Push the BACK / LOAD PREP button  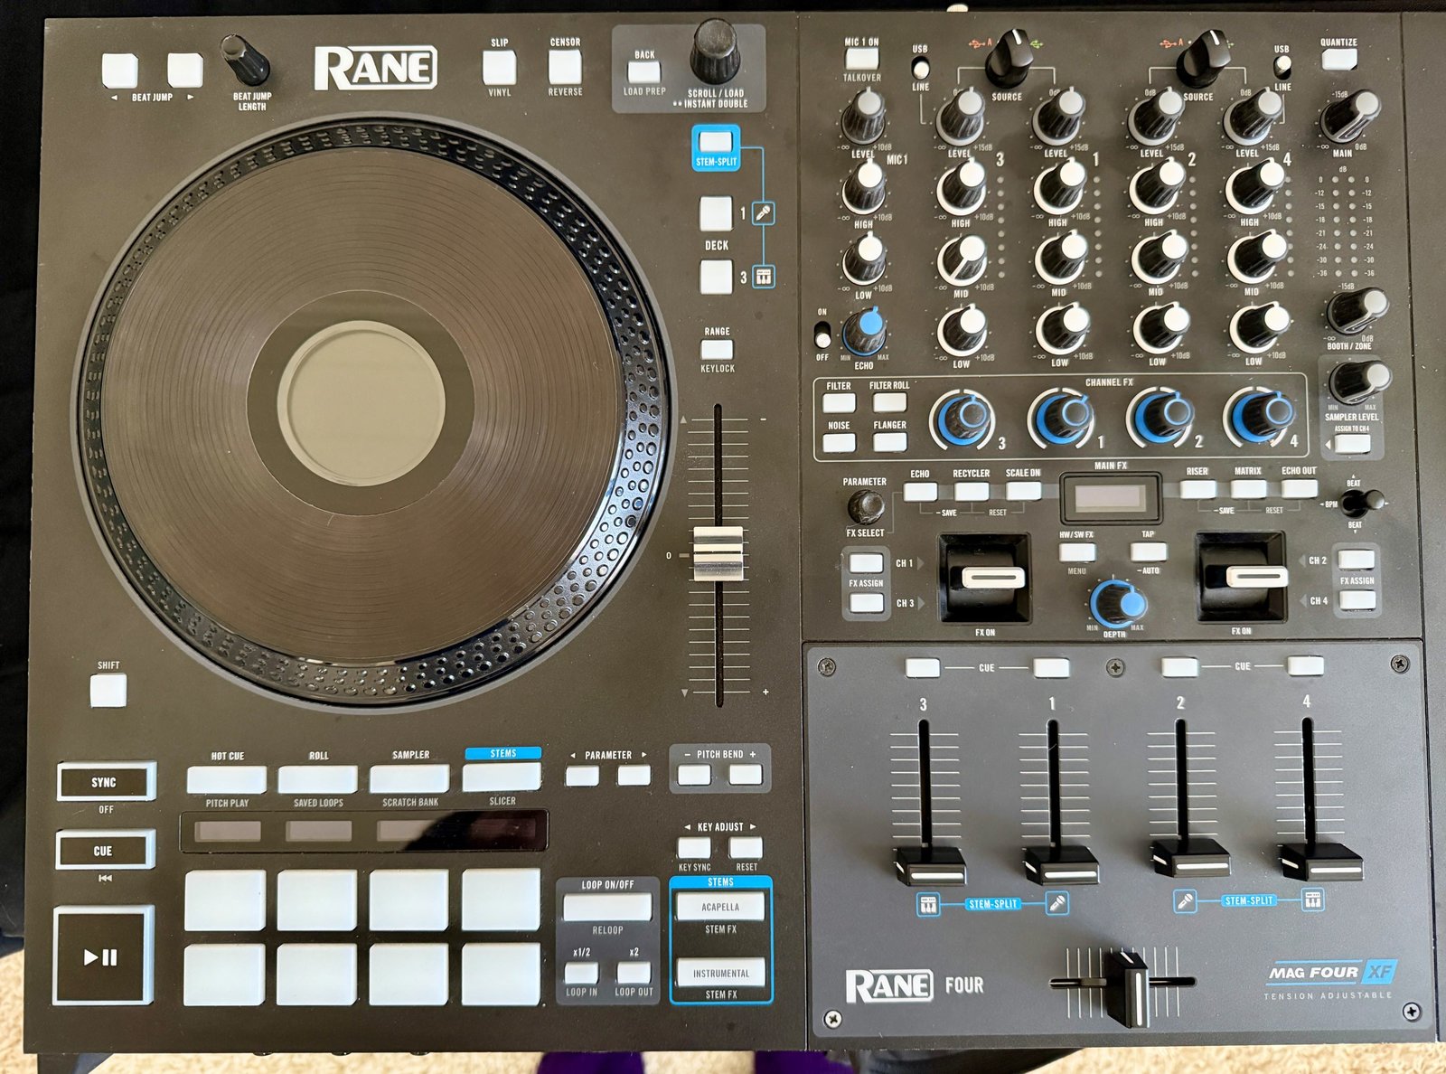pyautogui.click(x=643, y=72)
